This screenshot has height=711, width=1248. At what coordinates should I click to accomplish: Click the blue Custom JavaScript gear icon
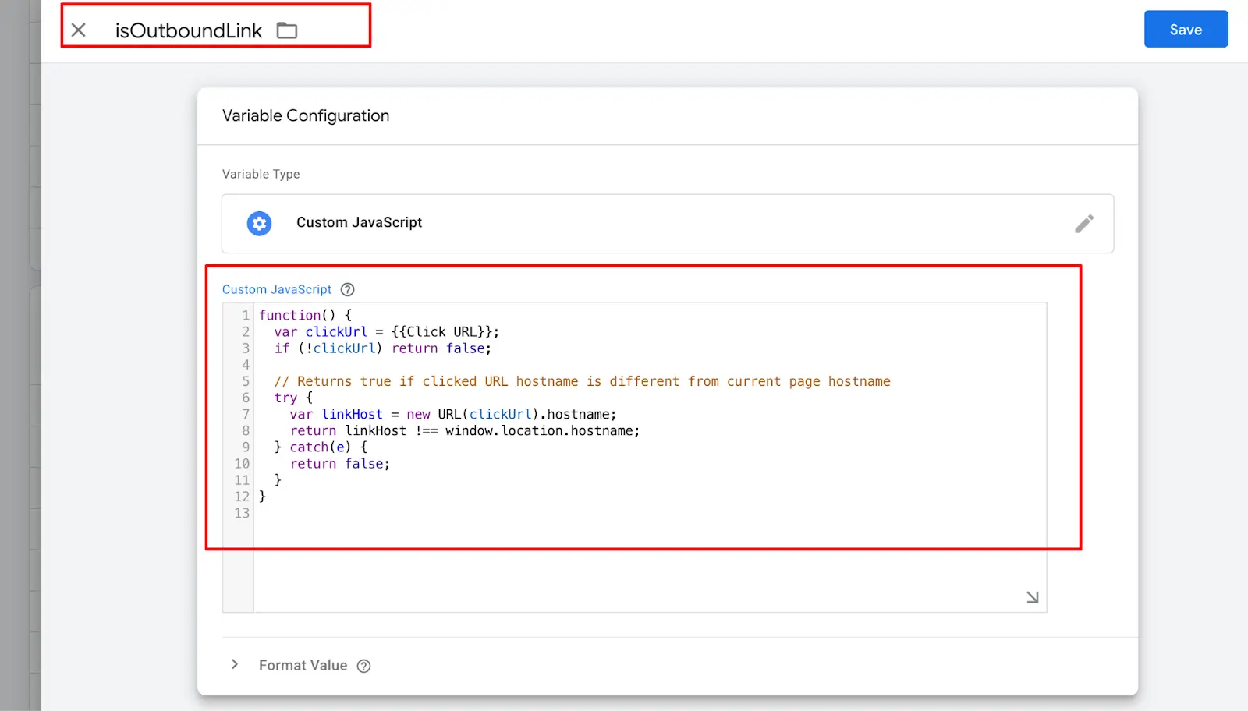point(259,223)
